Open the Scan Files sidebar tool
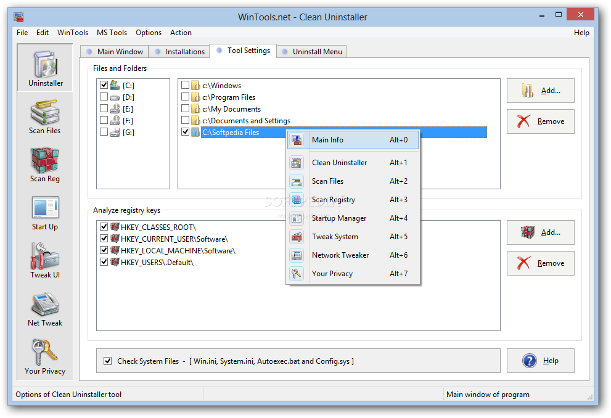 point(45,117)
